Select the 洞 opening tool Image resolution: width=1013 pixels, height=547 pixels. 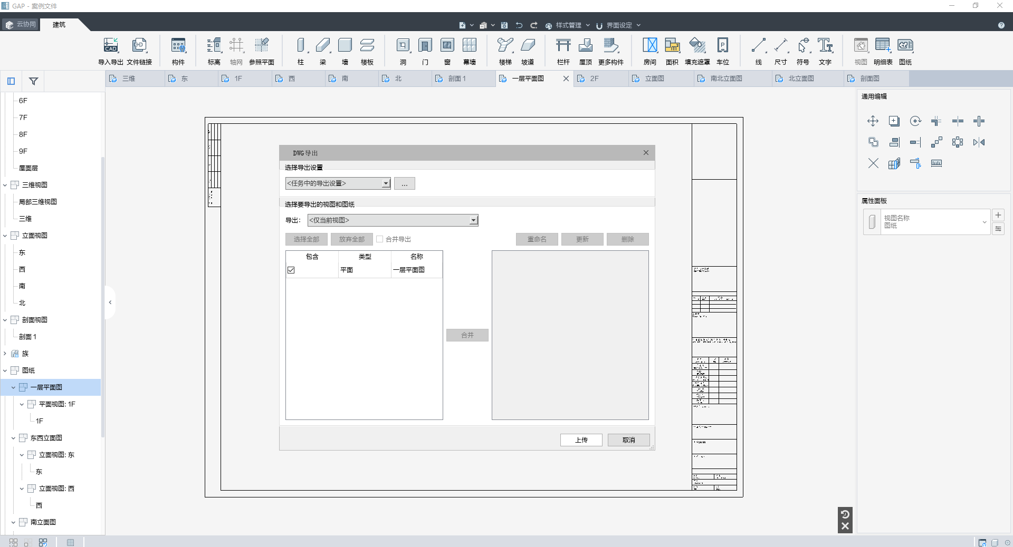[x=403, y=51]
